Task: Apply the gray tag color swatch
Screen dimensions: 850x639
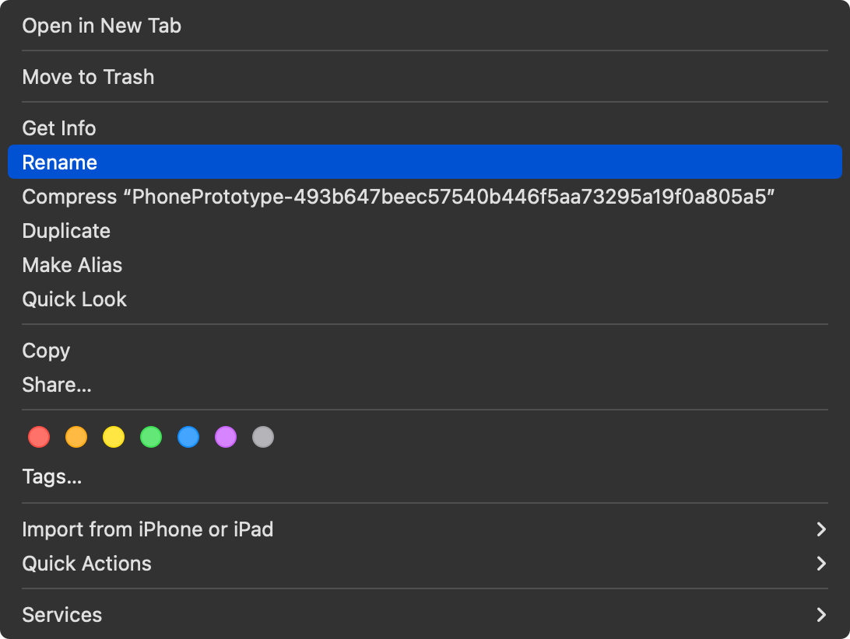Action: click(263, 437)
